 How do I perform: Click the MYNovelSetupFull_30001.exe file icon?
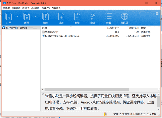[43, 36]
